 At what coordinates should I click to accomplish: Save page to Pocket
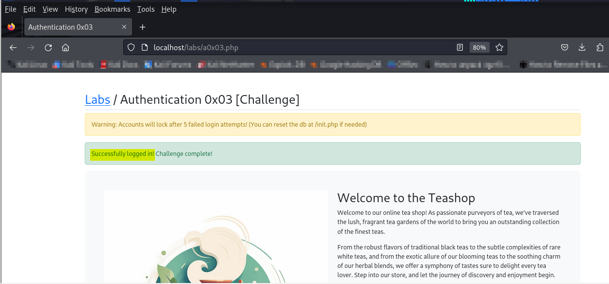tap(565, 47)
